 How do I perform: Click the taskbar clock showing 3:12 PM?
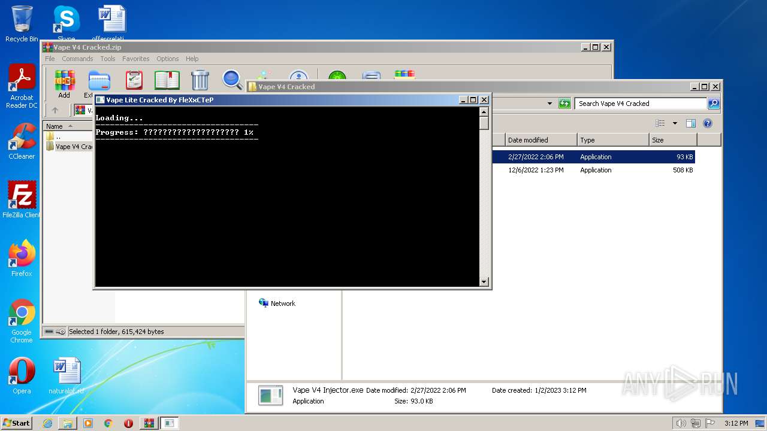(x=736, y=423)
